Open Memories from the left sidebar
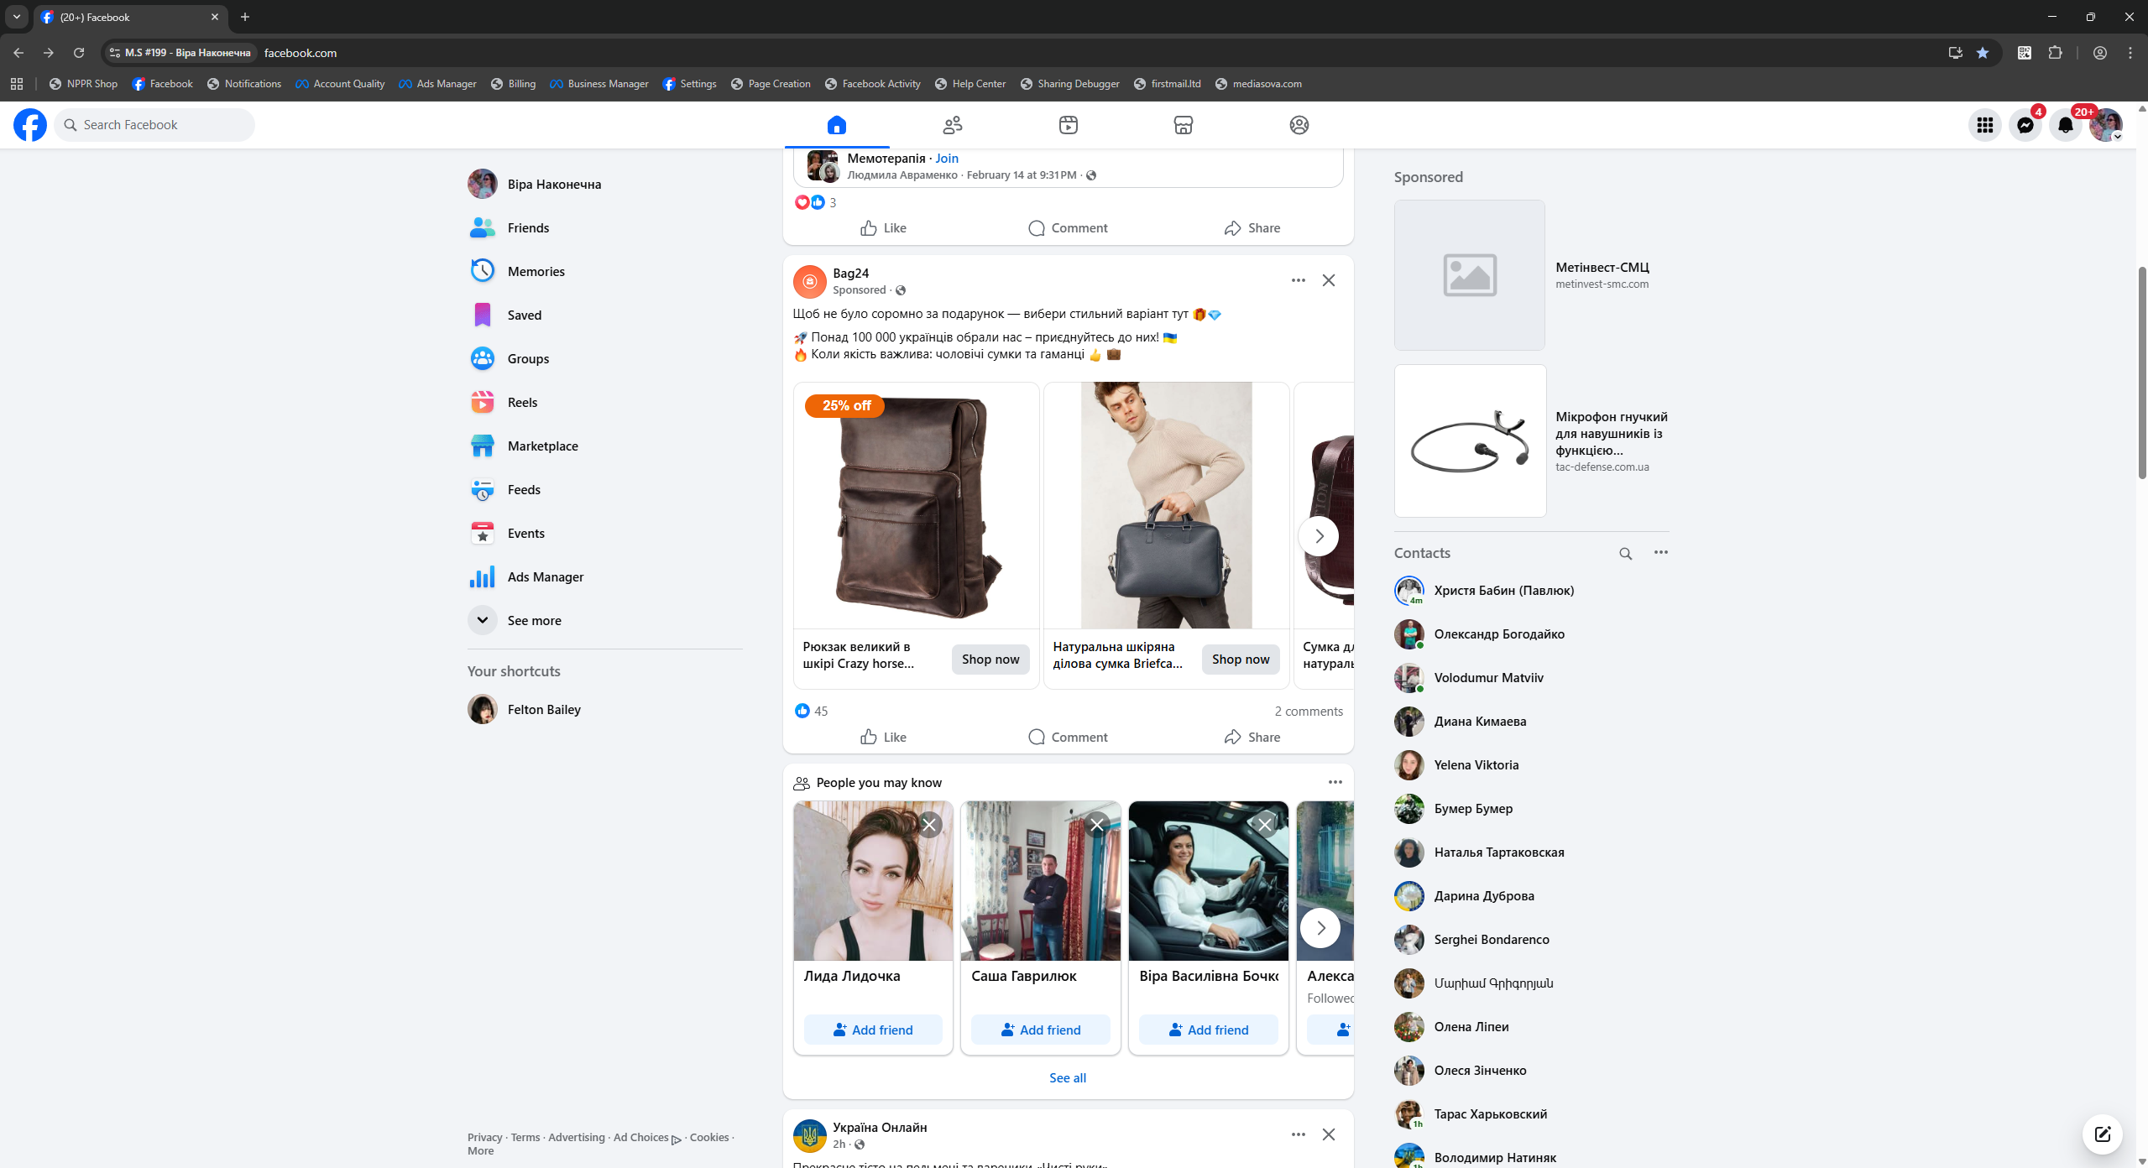Screen dimensions: 2148x1168 [x=536, y=271]
